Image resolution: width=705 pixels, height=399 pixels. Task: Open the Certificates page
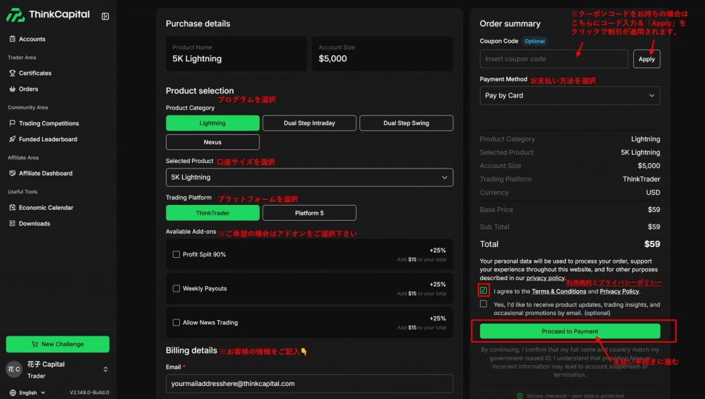(34, 73)
